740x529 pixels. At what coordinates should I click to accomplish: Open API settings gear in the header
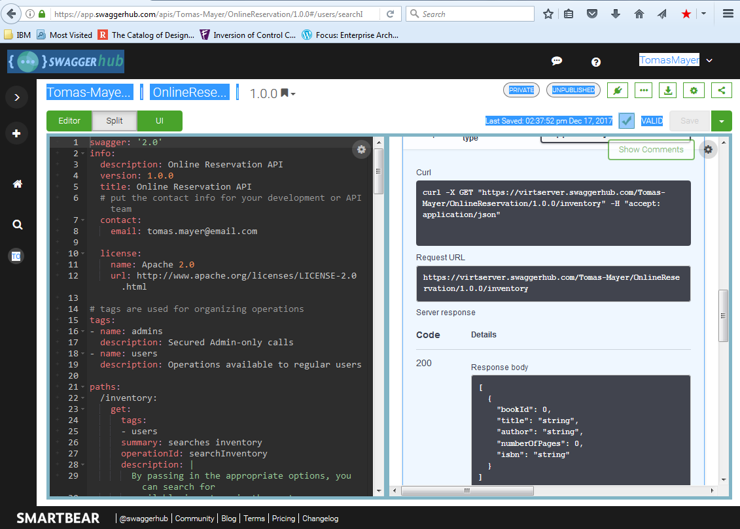(x=694, y=90)
